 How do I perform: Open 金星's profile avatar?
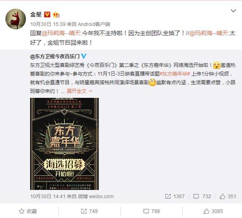coord(16,19)
